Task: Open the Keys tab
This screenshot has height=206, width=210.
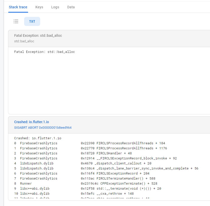Action: pyautogui.click(x=39, y=7)
